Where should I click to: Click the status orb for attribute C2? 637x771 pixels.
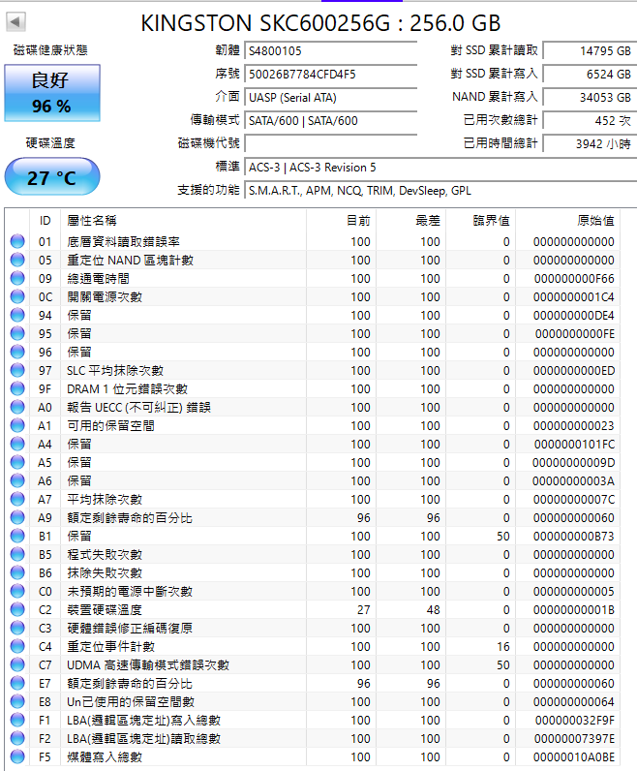pyautogui.click(x=17, y=609)
